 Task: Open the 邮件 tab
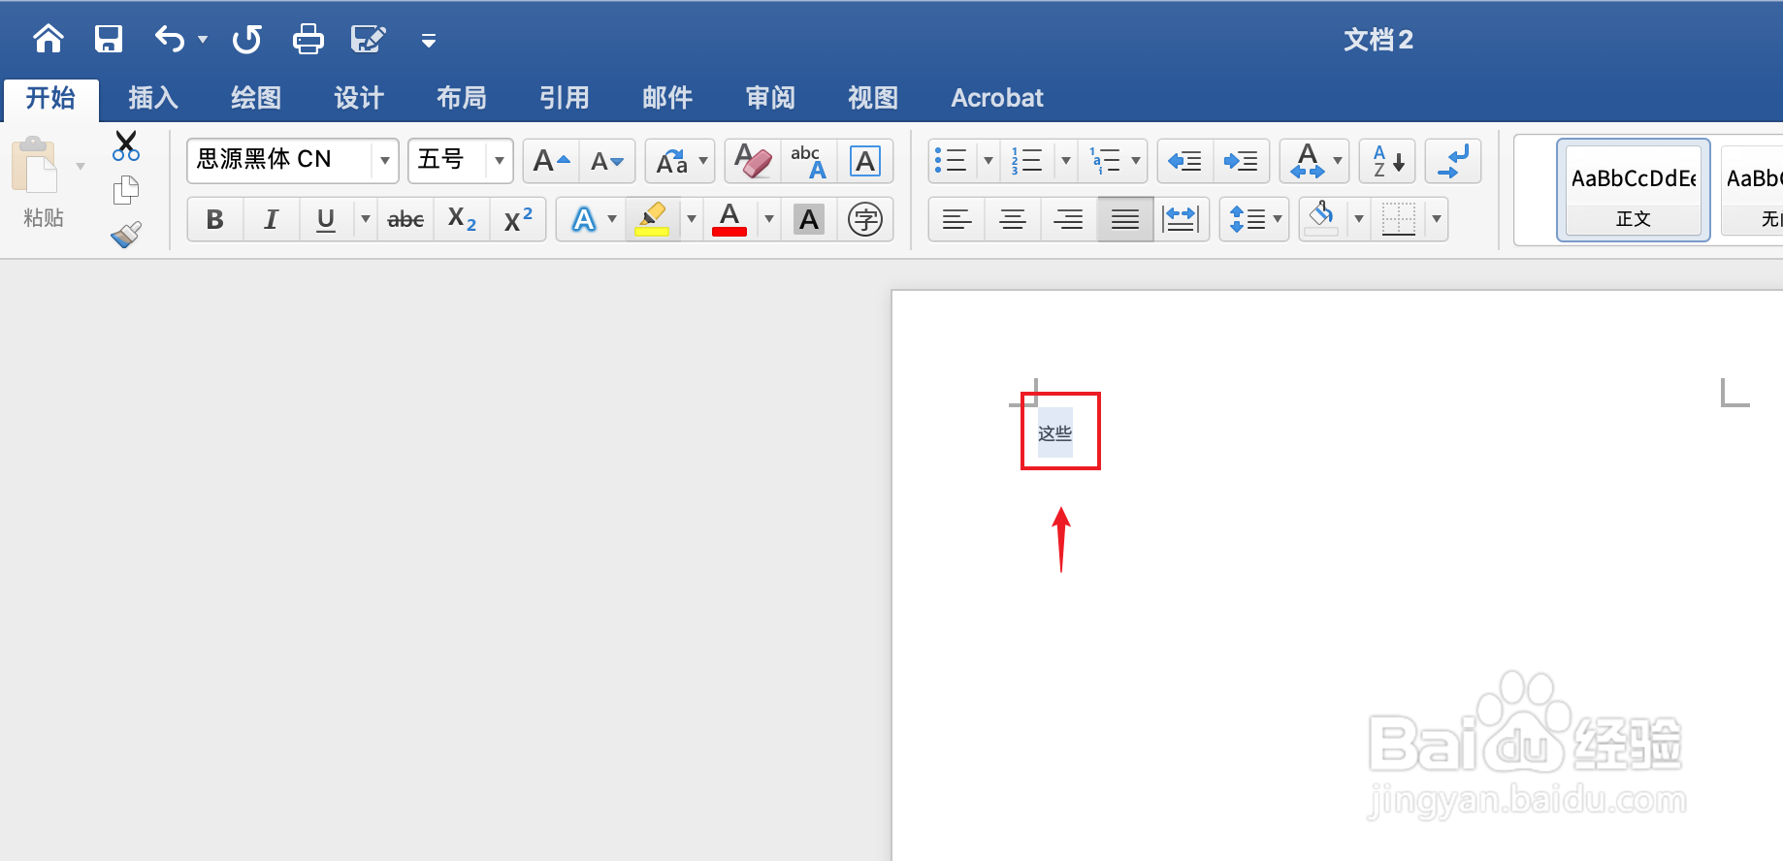point(667,98)
